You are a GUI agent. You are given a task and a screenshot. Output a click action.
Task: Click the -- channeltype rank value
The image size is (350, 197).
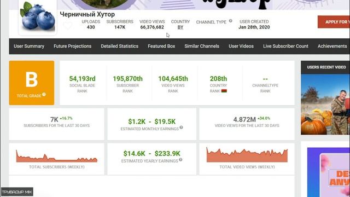tap(265, 79)
